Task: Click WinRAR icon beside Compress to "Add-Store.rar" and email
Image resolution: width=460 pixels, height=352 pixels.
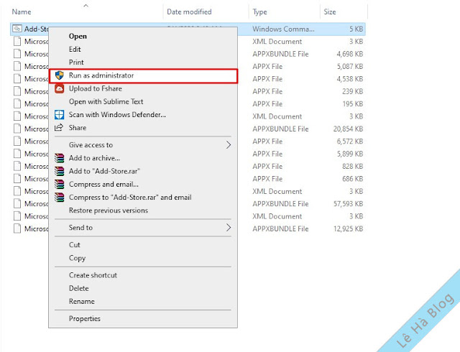Action: pos(59,198)
